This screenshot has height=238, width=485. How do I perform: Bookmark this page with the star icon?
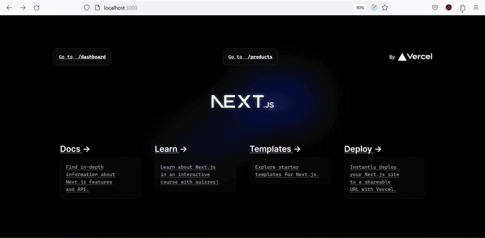click(x=385, y=8)
